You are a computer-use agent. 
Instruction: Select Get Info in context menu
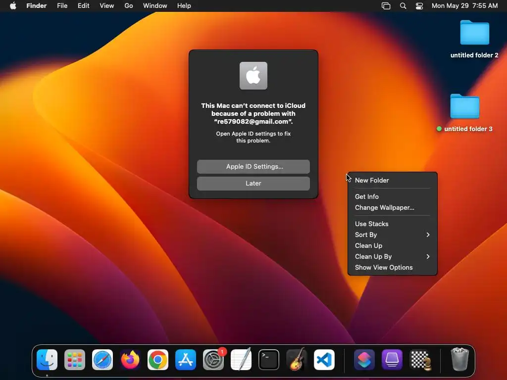392,196
